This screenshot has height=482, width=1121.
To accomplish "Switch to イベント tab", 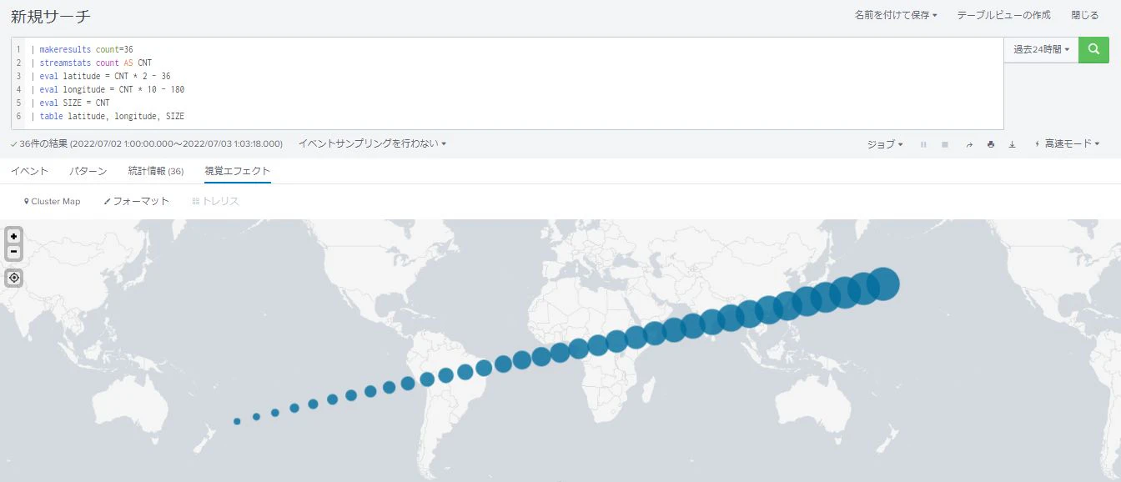I will coord(29,171).
